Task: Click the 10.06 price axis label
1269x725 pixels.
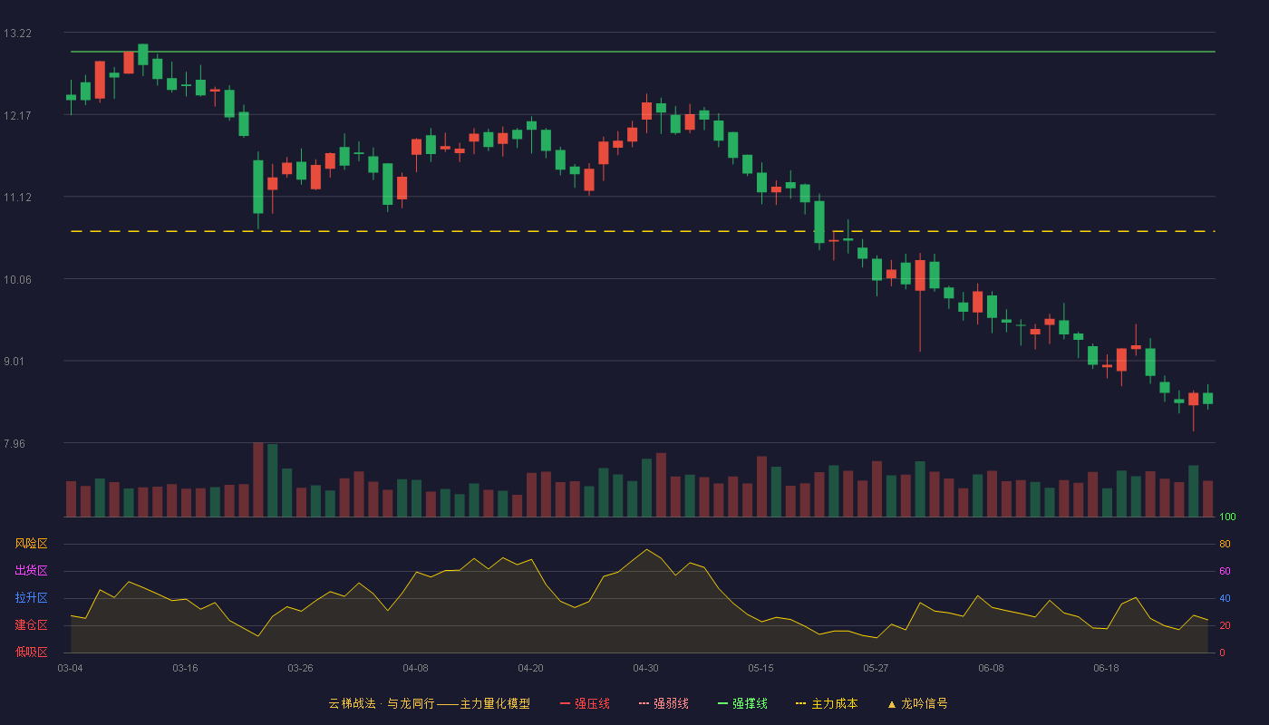Action: coord(17,279)
